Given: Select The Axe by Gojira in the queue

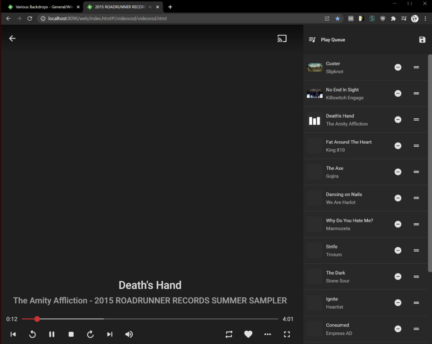Looking at the screenshot, I should tap(349, 172).
